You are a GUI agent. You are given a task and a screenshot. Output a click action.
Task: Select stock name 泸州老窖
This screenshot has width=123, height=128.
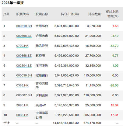tap(42, 36)
